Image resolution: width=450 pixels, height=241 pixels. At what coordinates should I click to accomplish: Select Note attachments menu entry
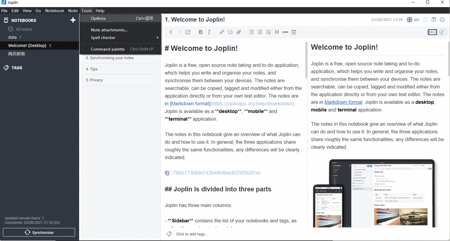pyautogui.click(x=120, y=30)
